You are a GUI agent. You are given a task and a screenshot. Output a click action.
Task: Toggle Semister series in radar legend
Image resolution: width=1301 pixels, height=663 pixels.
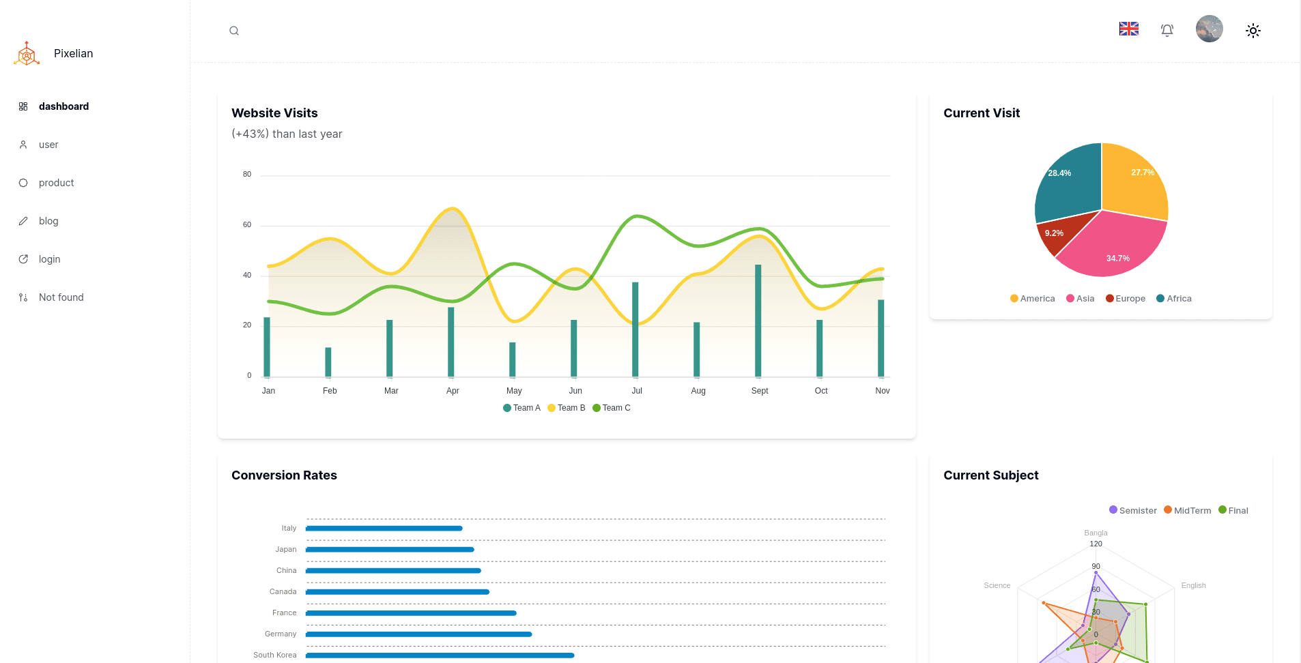point(1133,510)
